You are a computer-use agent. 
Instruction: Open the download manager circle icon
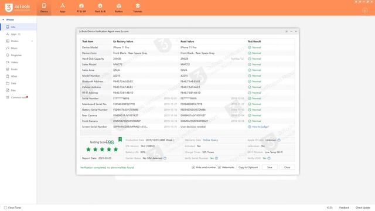pos(364,11)
